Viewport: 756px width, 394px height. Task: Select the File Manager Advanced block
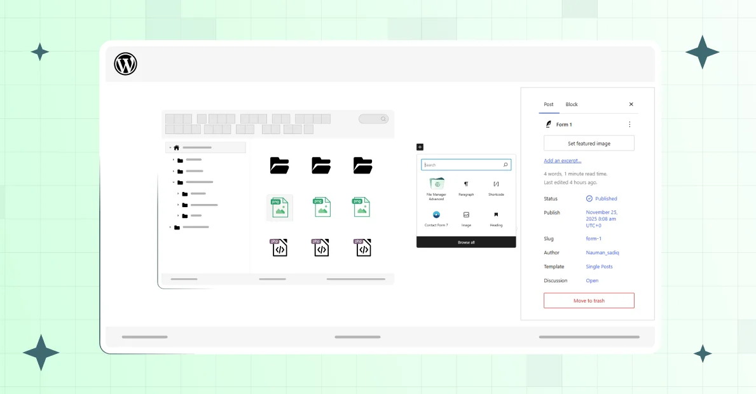436,186
